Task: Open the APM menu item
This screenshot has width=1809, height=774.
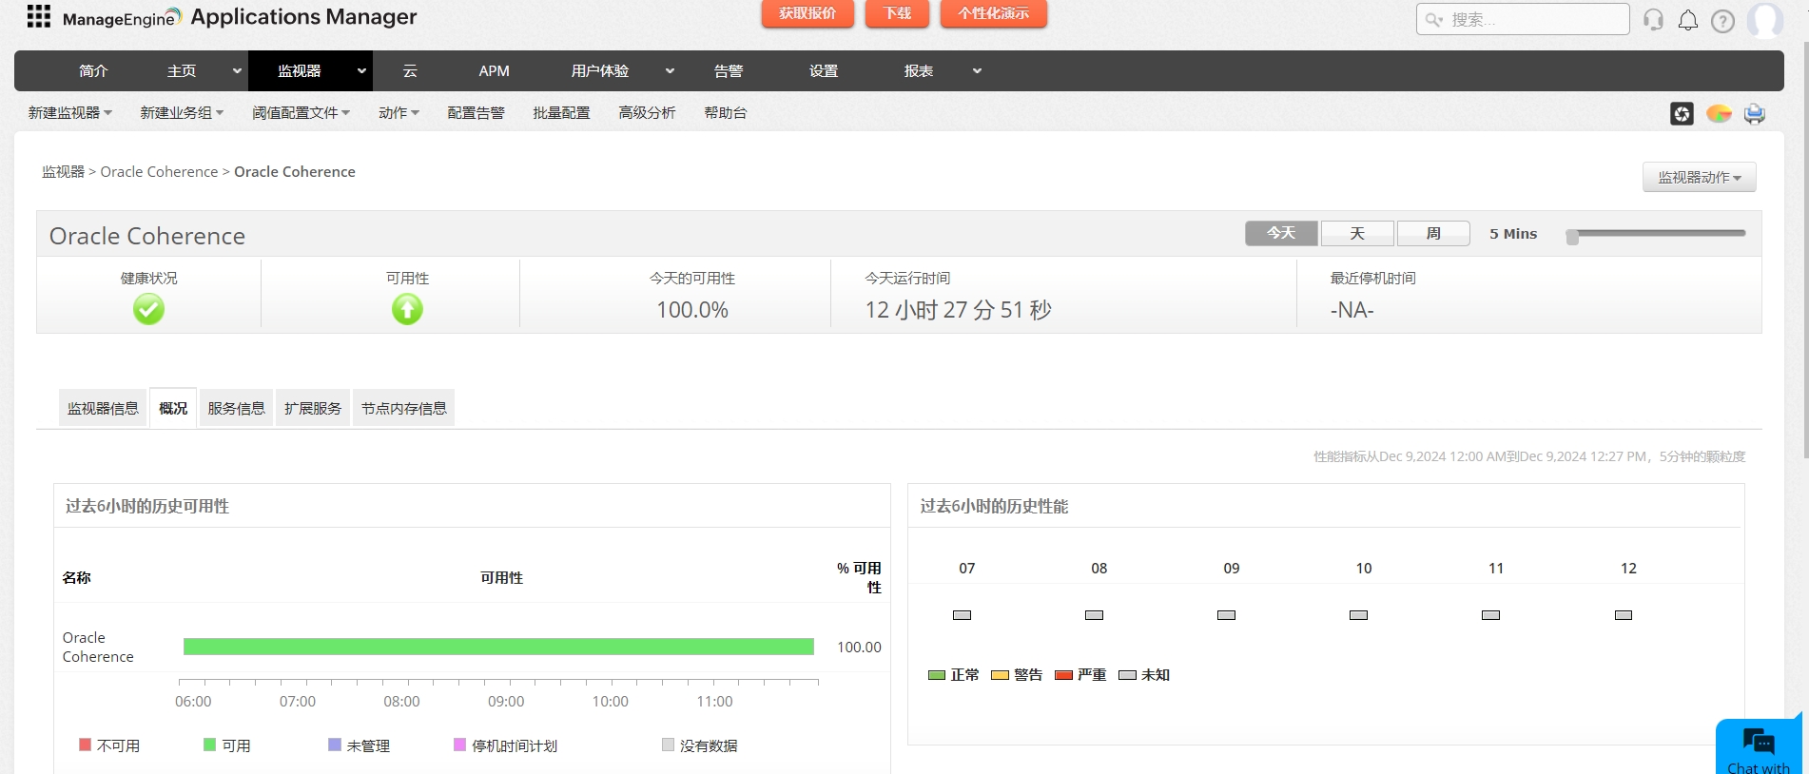Action: pos(494,71)
